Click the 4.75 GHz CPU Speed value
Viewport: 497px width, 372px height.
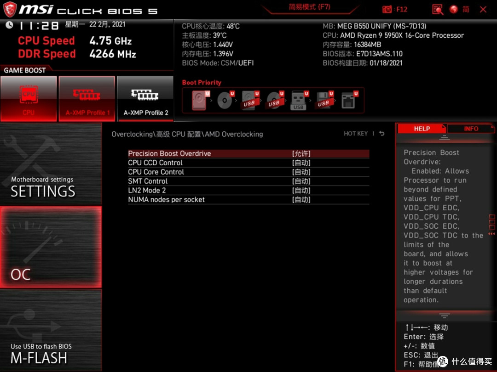coord(110,41)
